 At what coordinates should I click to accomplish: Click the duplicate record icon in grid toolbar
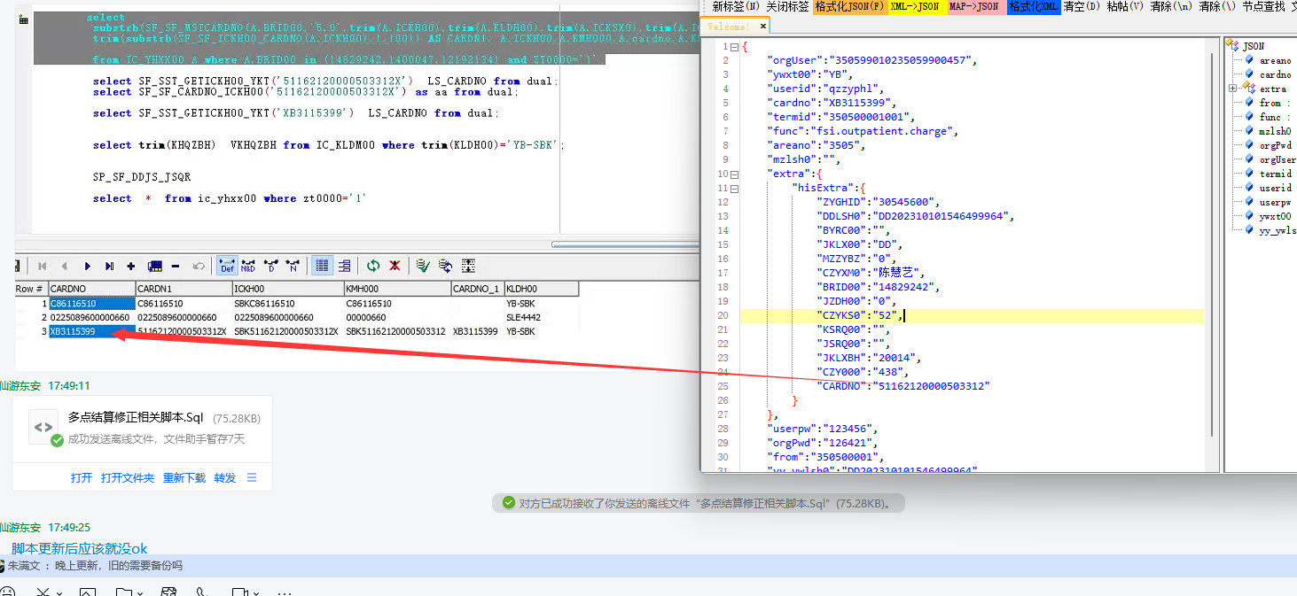[154, 266]
